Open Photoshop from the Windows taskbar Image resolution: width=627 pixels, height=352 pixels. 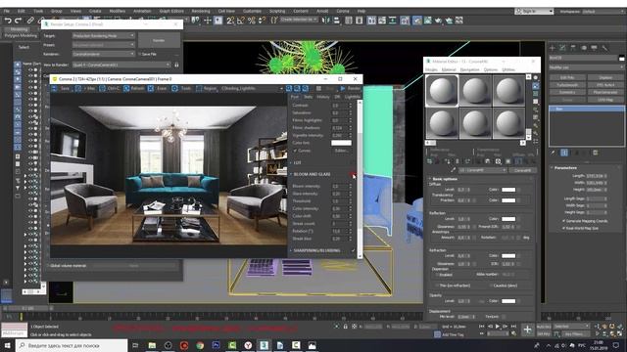tap(216, 345)
